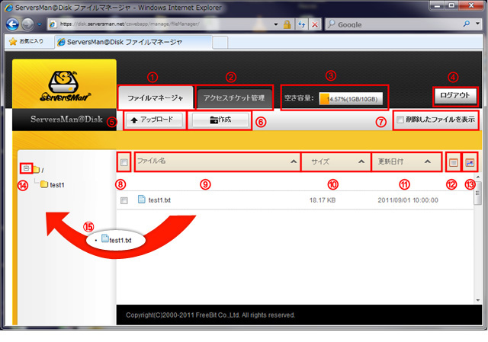Click the free space usage bar

(x=350, y=98)
